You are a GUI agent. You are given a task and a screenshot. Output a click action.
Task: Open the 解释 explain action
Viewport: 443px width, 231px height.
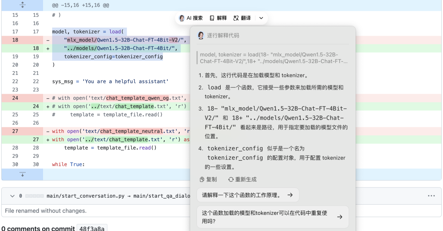[x=218, y=18]
